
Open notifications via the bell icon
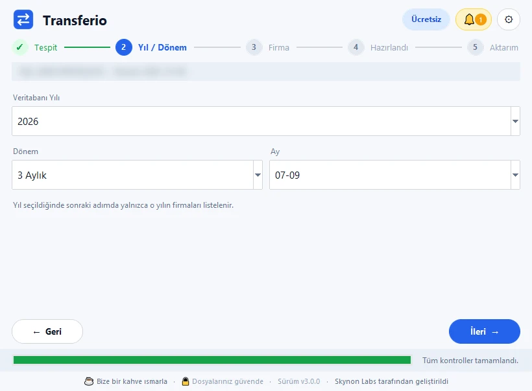click(x=469, y=19)
